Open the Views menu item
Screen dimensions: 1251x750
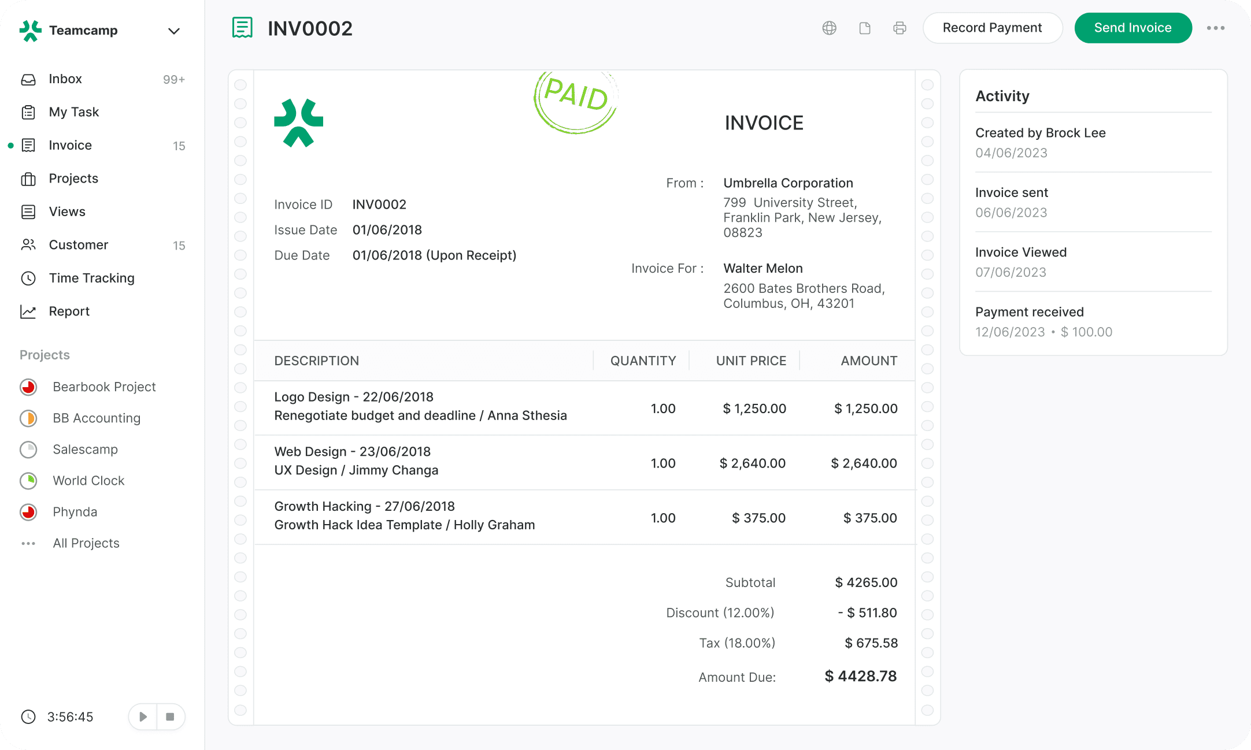(x=66, y=211)
